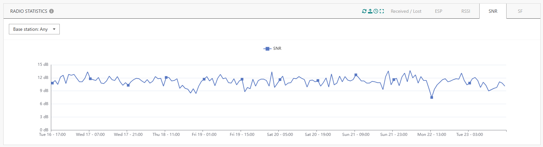543x147 pixels.
Task: Click the data marker above Tue 23 - 03:00
Action: [470, 83]
